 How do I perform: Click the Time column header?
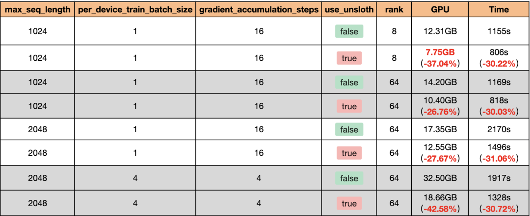498,10
